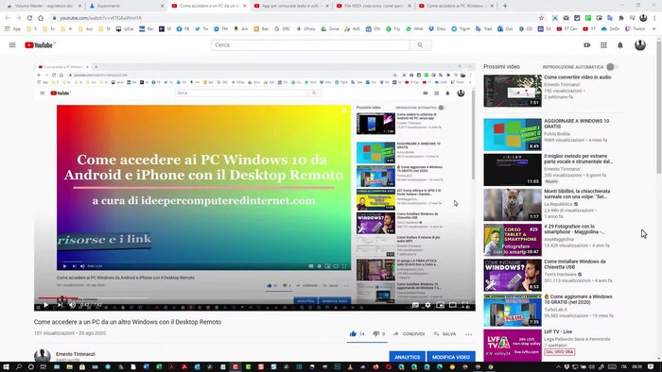This screenshot has height=372, width=662.
Task: Go to the YouTube home logo
Action: [x=40, y=45]
